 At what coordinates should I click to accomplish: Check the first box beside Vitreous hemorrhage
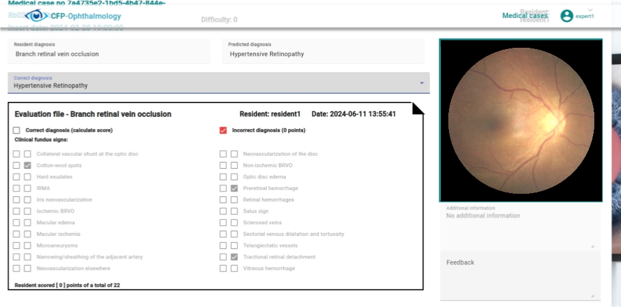click(223, 268)
